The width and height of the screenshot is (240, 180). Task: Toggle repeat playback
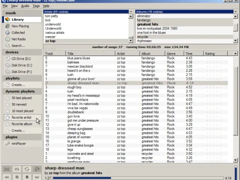(x=27, y=169)
